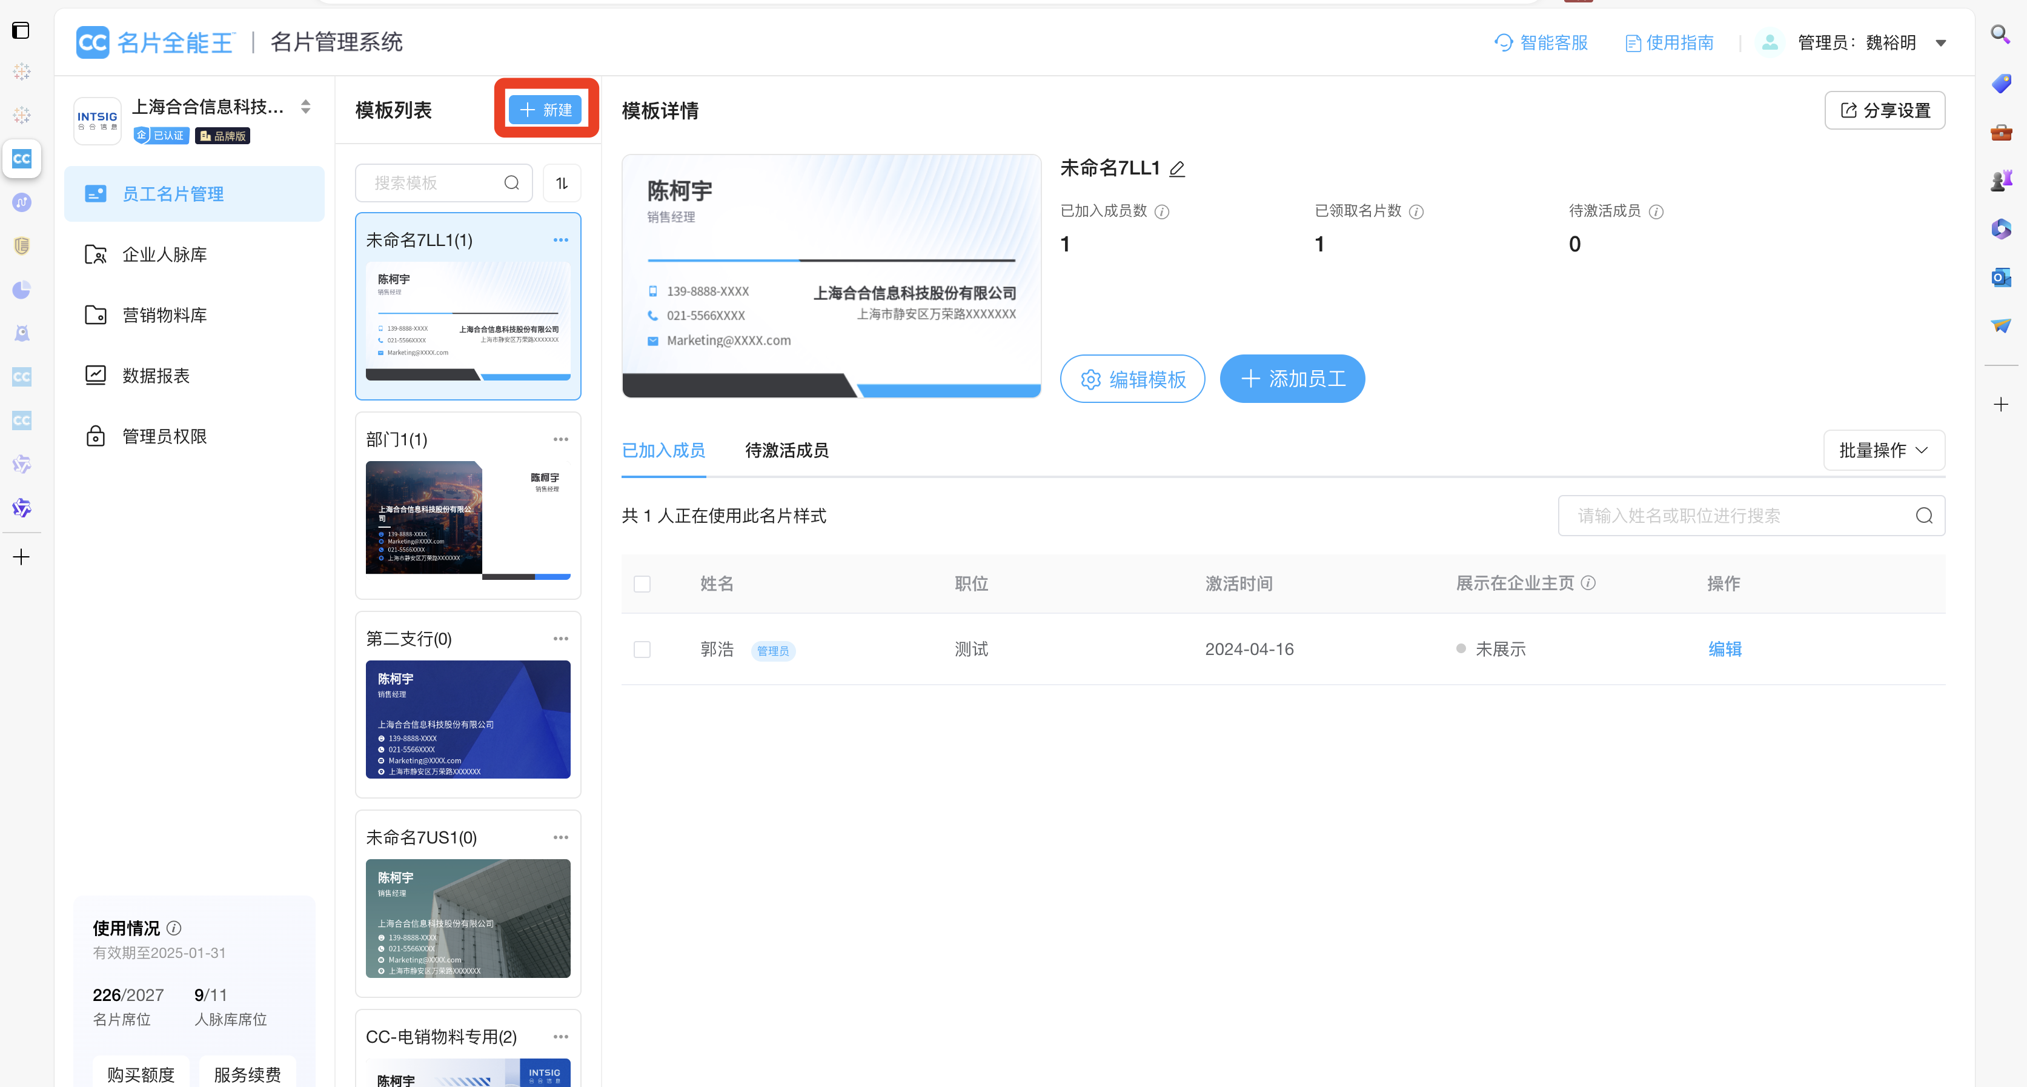The width and height of the screenshot is (2027, 1087).
Task: Toggle browser sidebar panel icon at top-left
Action: [x=21, y=31]
